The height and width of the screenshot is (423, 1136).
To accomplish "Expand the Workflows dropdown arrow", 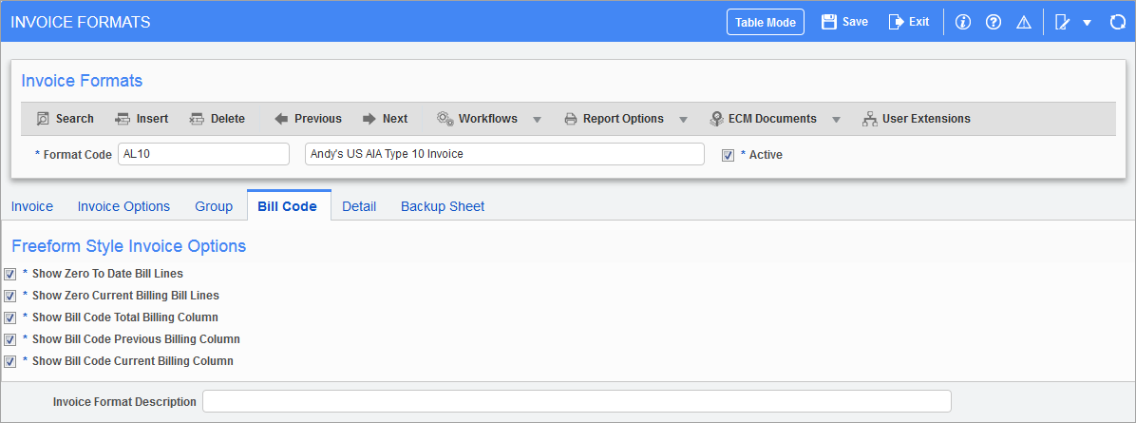I will pos(537,119).
